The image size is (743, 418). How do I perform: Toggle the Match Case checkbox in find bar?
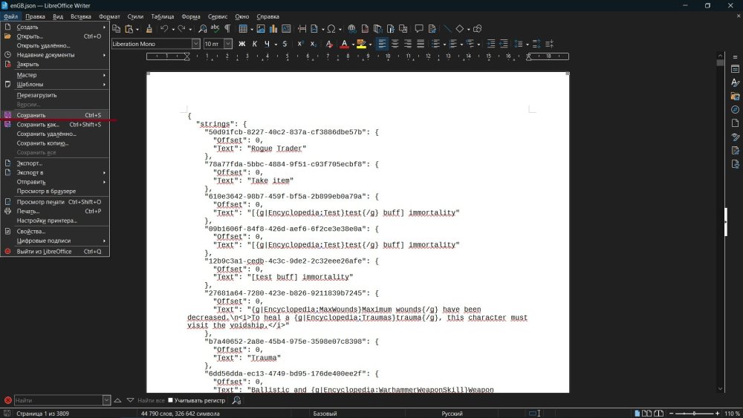[x=170, y=400]
